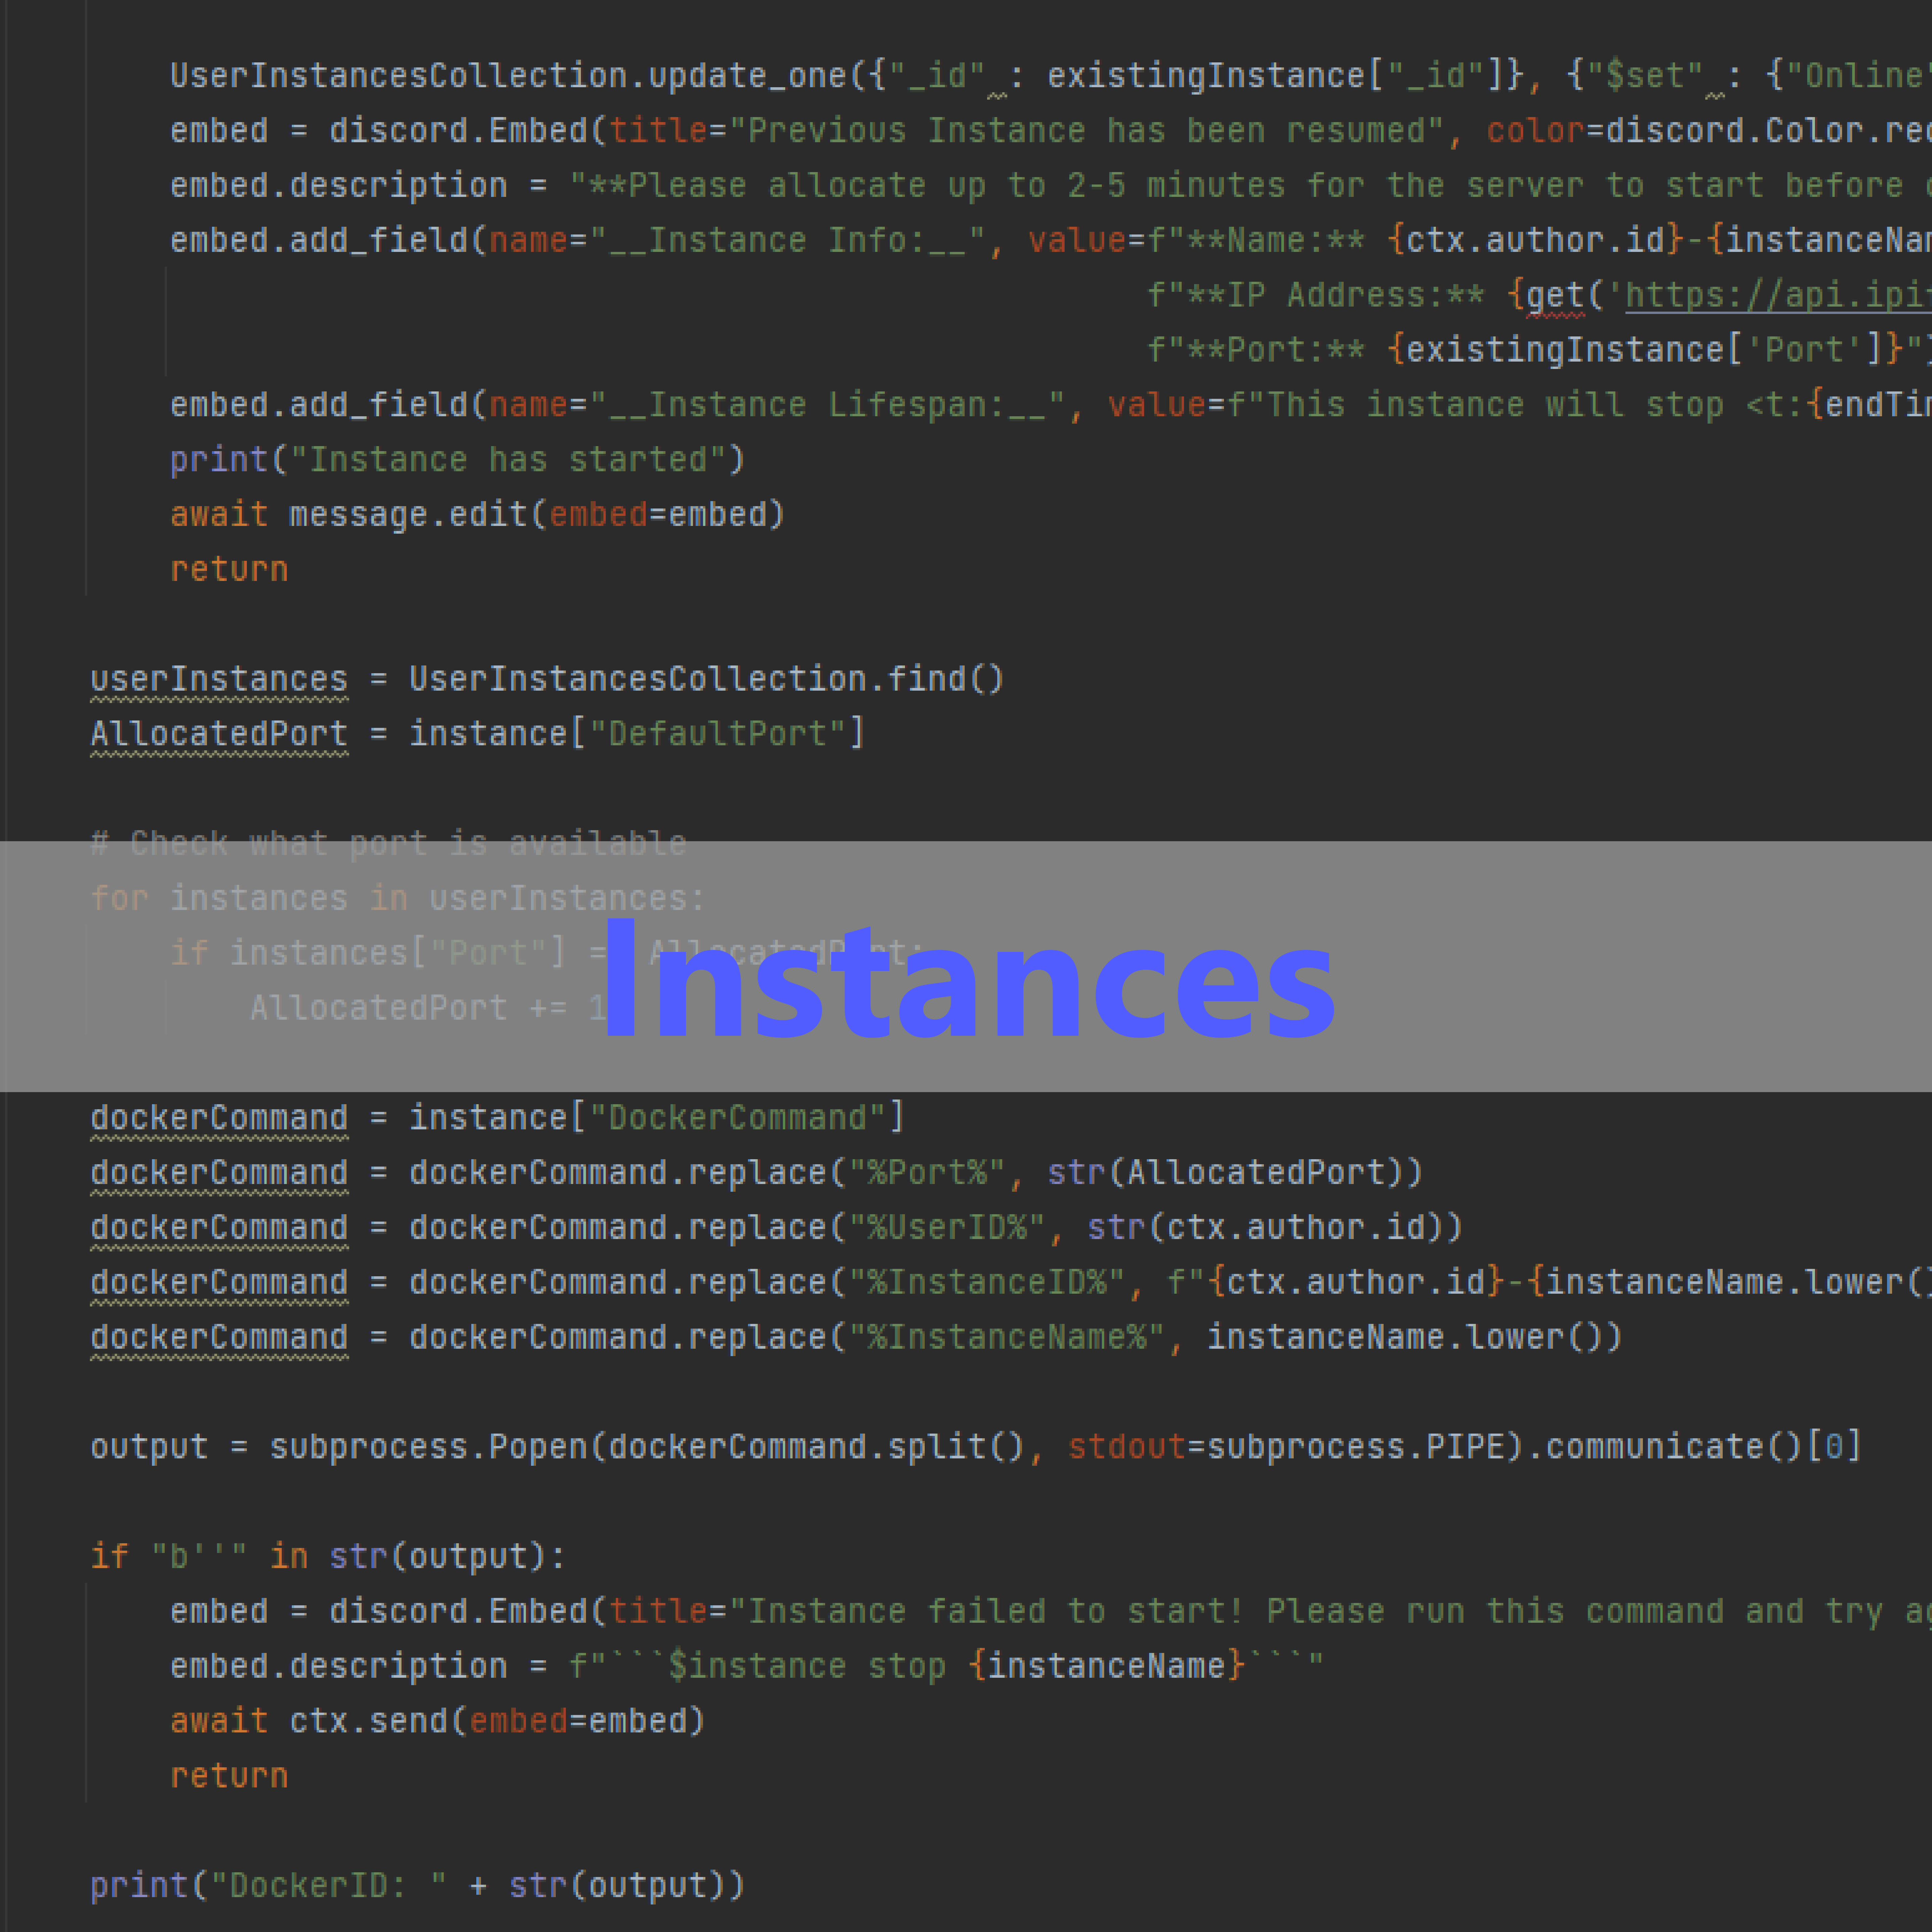The height and width of the screenshot is (1932, 1932).
Task: Click the "%UserID%" placeholder string
Action: coord(947,1228)
